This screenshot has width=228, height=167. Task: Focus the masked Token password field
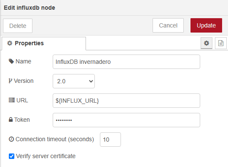(126, 120)
